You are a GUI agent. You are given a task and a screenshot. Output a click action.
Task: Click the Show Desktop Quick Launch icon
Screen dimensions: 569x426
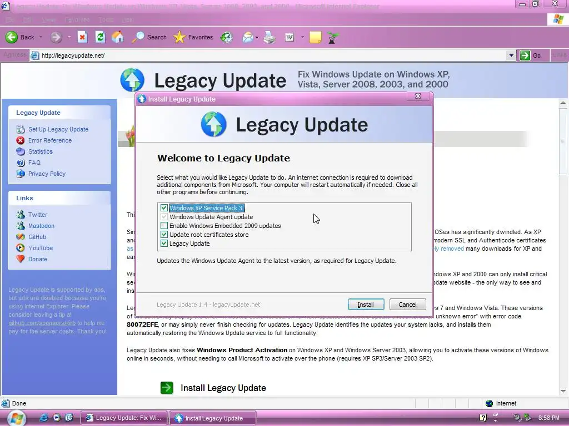coord(69,418)
